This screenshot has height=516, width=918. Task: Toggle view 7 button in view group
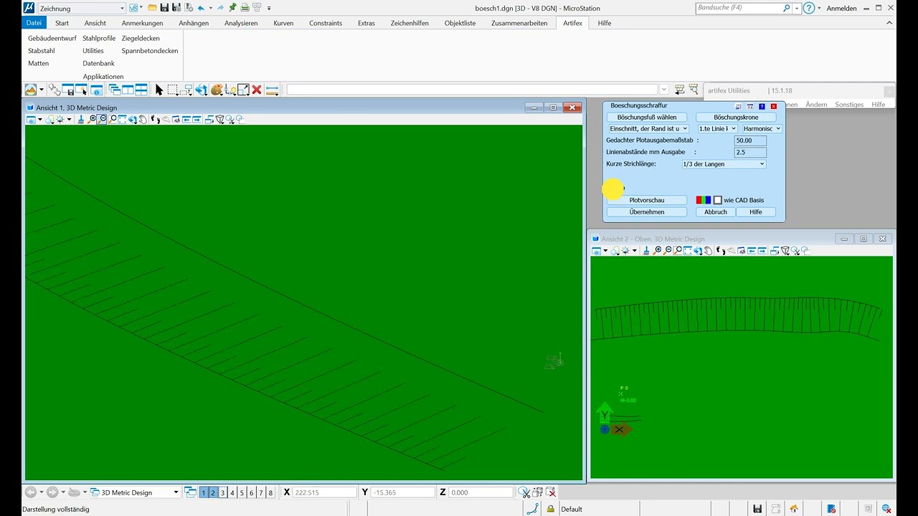coord(261,492)
